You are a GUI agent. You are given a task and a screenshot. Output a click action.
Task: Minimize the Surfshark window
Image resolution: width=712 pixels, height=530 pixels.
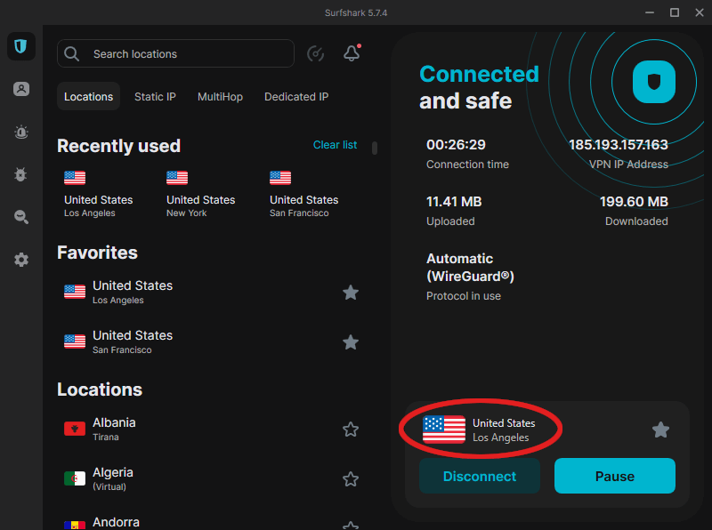tap(650, 12)
